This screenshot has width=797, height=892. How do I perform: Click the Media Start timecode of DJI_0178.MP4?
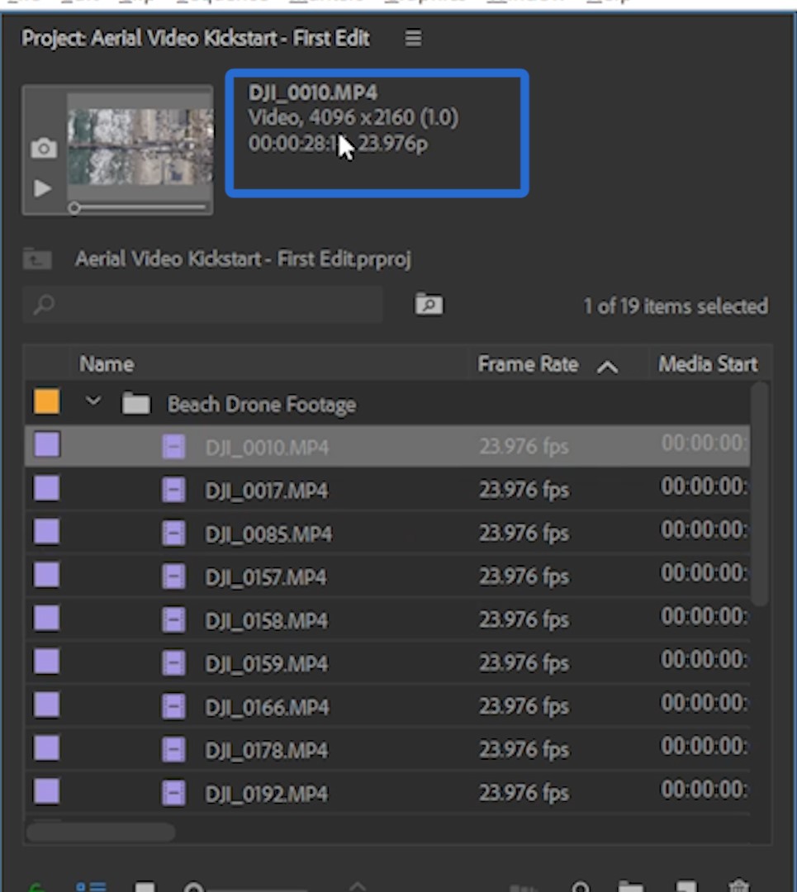(704, 746)
